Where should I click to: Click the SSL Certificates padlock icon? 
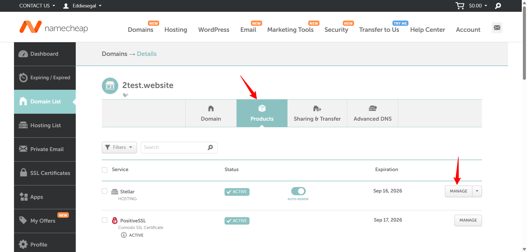pyautogui.click(x=23, y=172)
